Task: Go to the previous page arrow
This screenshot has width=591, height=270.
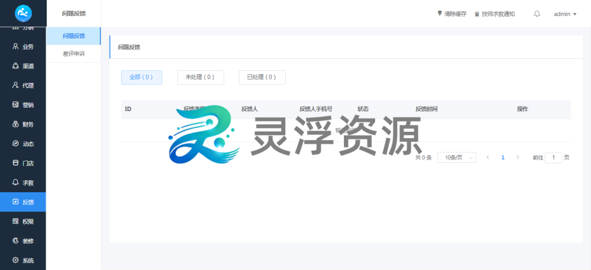Action: 488,158
